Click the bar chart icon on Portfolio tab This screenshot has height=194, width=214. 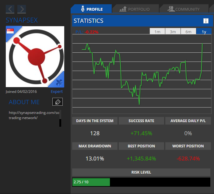tap(123, 9)
